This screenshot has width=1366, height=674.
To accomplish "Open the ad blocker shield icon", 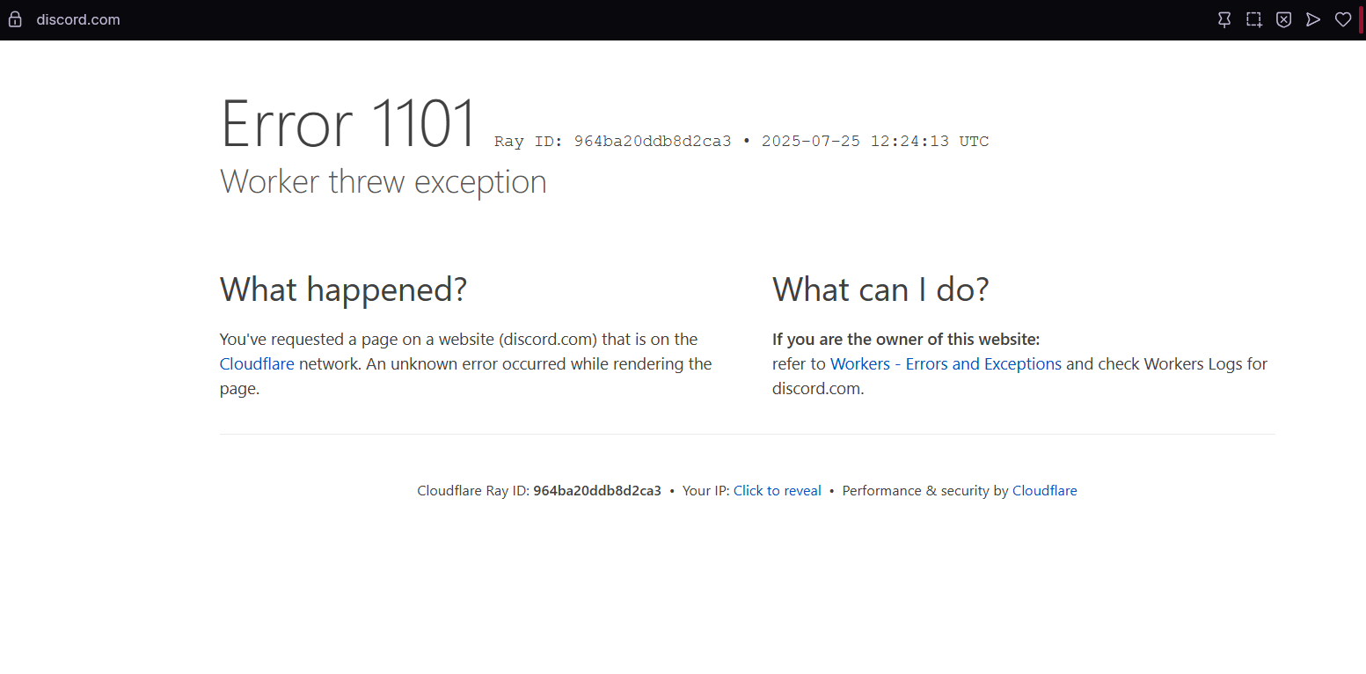I will tap(1284, 19).
